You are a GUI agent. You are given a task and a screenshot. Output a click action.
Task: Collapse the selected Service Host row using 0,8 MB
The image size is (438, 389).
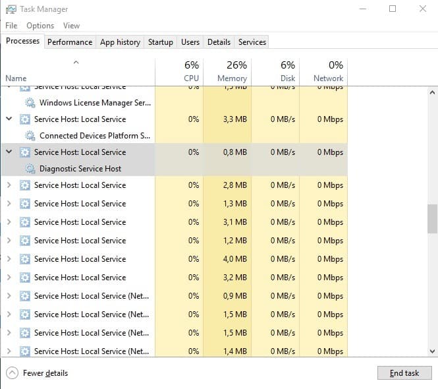[9, 152]
